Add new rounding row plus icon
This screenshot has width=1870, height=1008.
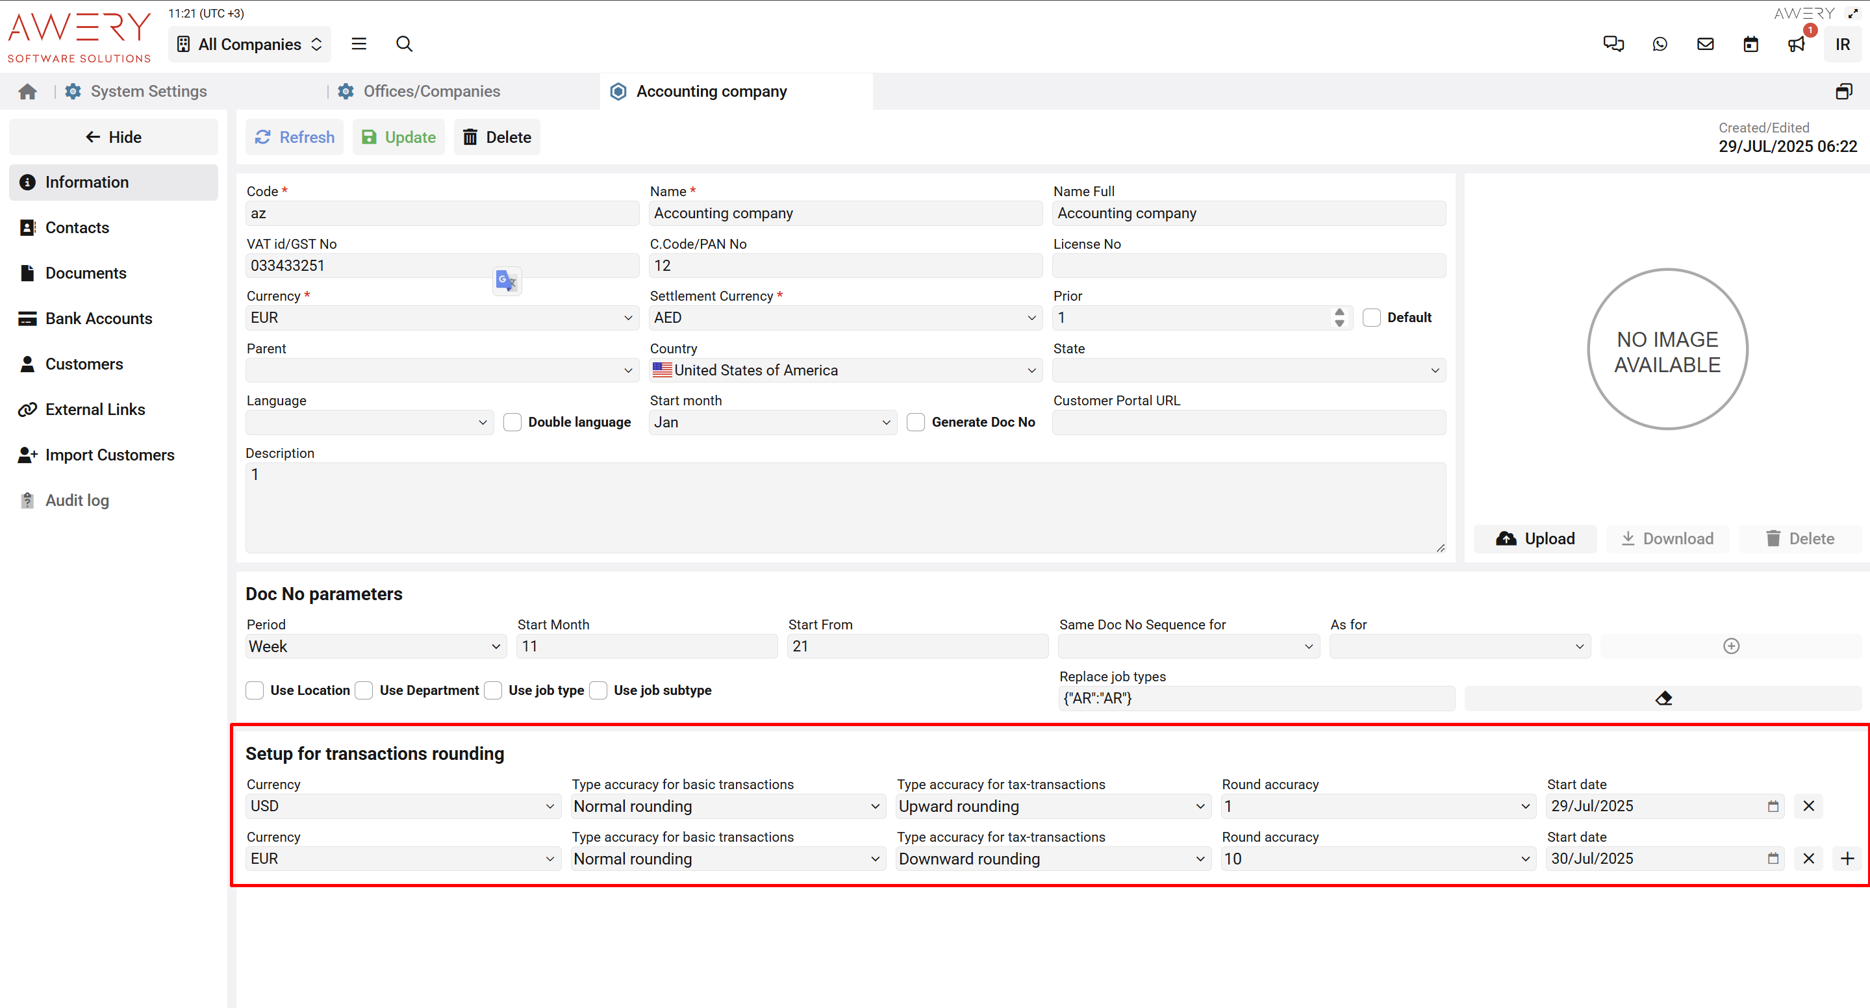[x=1847, y=859]
